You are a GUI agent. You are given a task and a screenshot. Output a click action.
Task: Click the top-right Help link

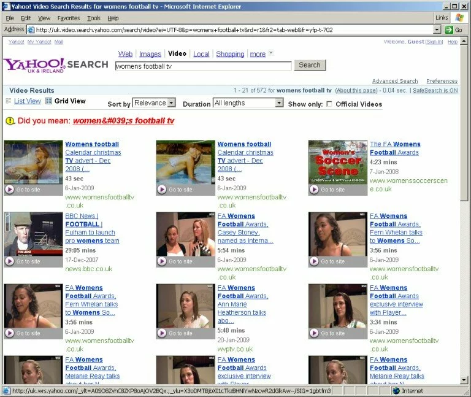pos(453,42)
